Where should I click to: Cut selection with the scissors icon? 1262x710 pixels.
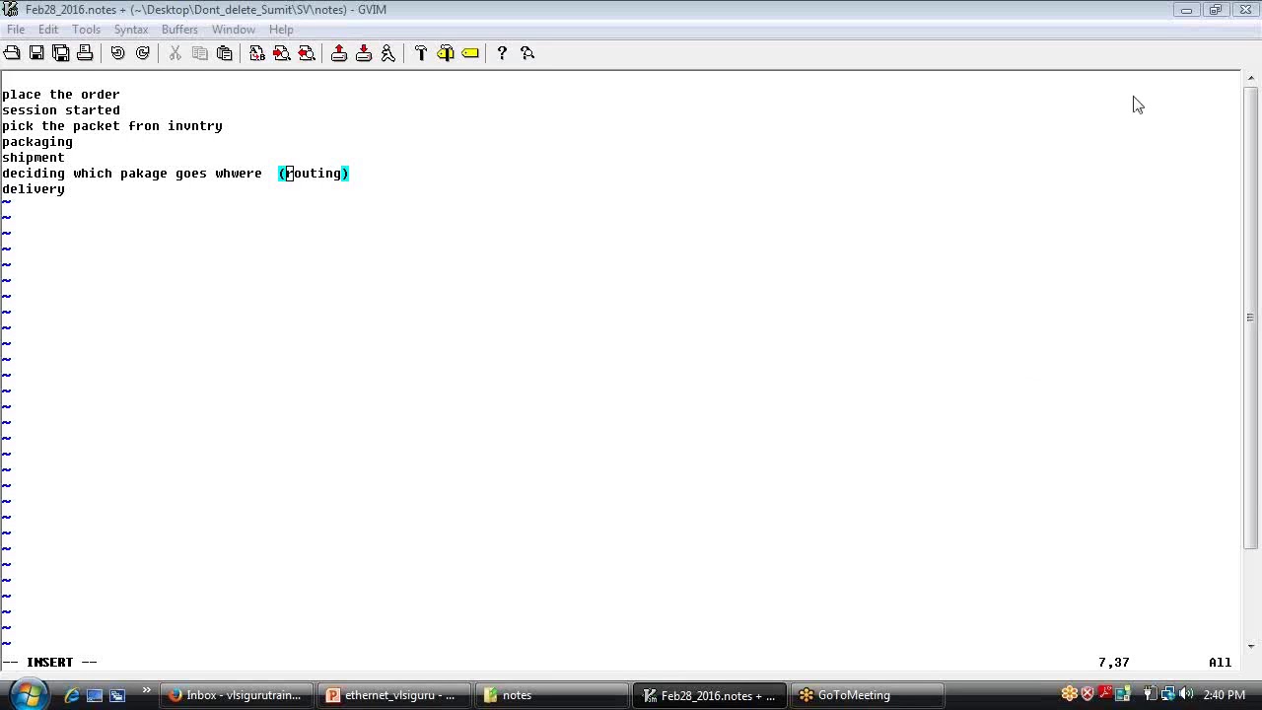tap(175, 53)
